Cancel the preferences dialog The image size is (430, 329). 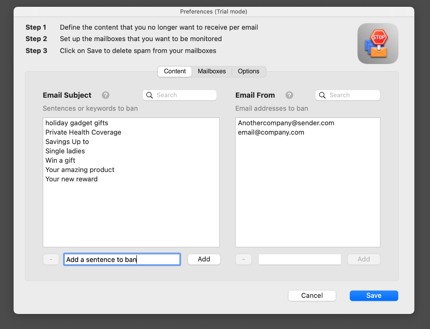312,295
